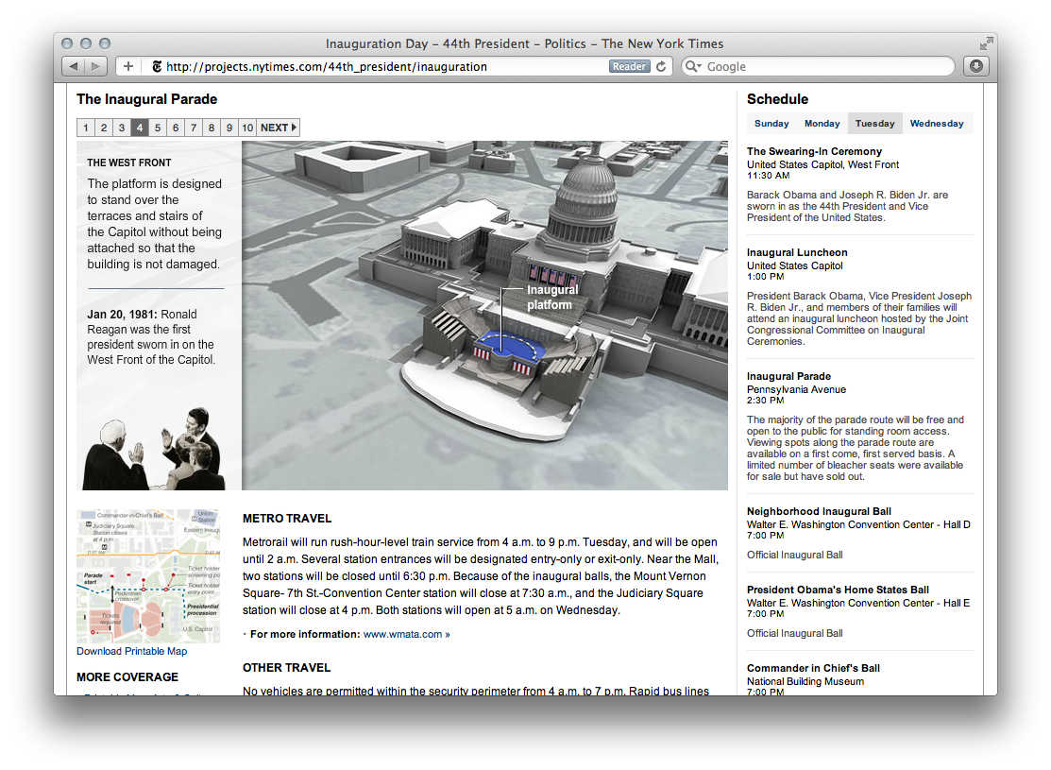Open the Safari downloads button
Image resolution: width=1051 pixels, height=770 pixels.
tap(975, 66)
